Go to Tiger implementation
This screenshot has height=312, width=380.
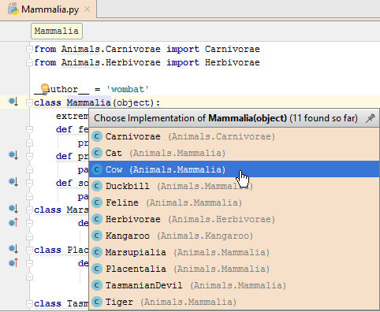234,302
